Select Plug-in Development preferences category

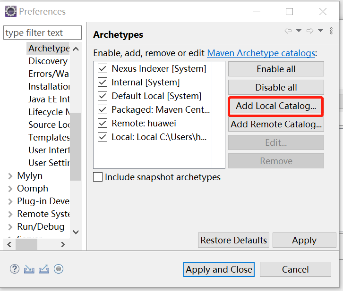[x=43, y=201]
